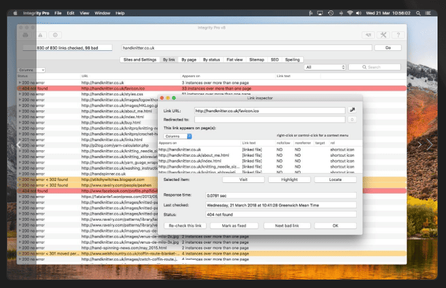Expand the handknitter.co.uk/styles.css row

(x=20, y=94)
